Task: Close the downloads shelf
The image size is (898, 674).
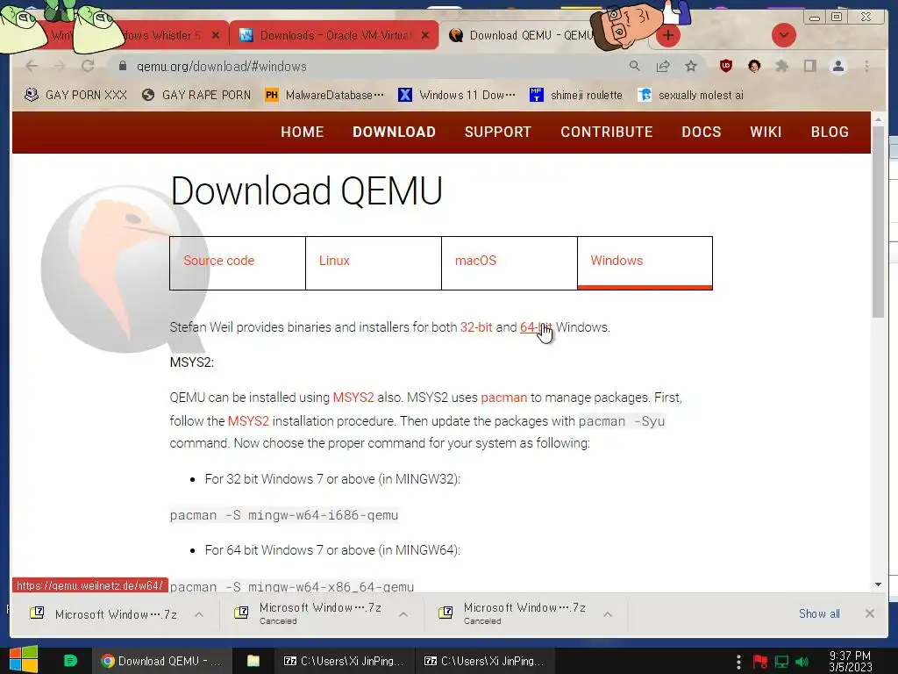Action: [x=869, y=613]
